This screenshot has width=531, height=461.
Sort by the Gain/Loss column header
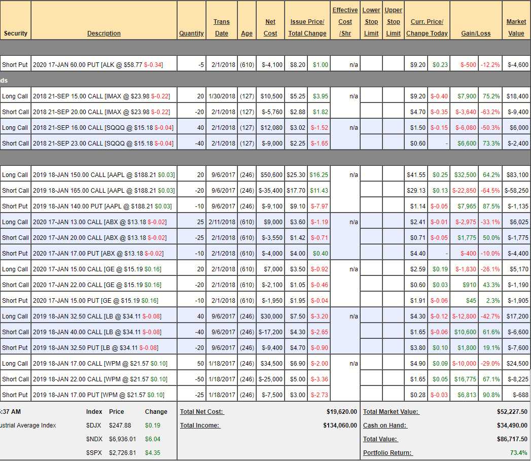pyautogui.click(x=476, y=33)
